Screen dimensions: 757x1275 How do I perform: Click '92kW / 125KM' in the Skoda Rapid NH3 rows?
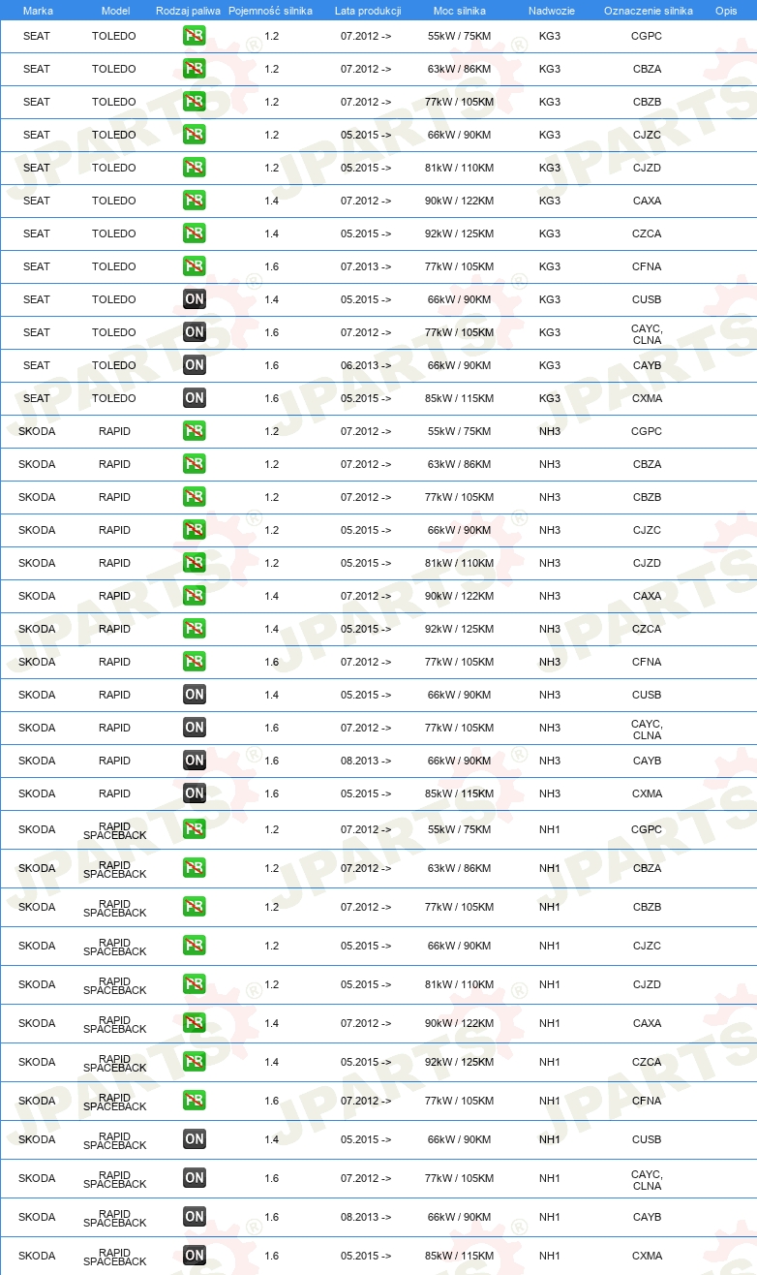tap(459, 629)
